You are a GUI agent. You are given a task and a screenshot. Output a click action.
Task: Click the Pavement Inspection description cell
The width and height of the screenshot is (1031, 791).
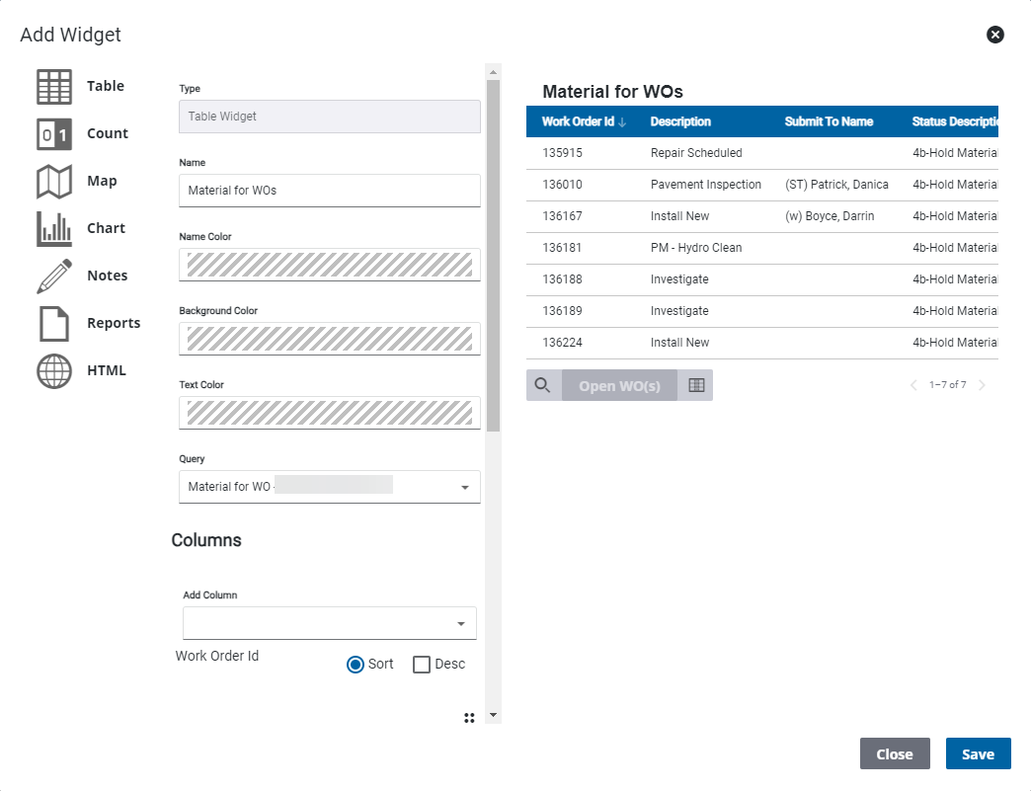pyautogui.click(x=705, y=185)
